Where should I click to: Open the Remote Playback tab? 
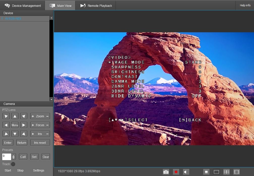[96, 6]
